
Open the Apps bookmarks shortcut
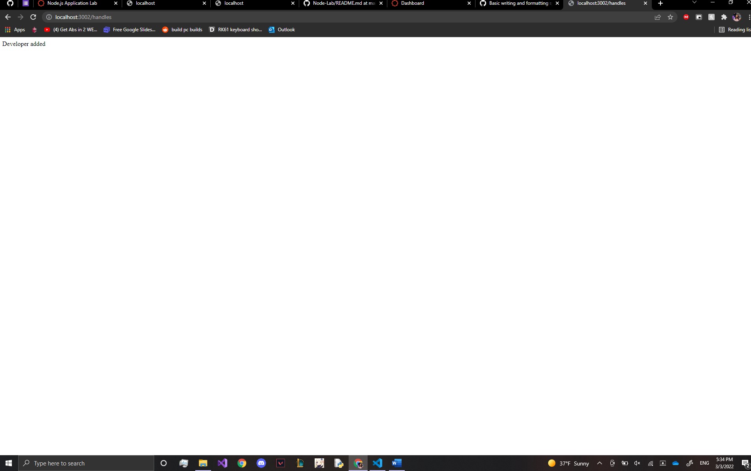(x=15, y=30)
